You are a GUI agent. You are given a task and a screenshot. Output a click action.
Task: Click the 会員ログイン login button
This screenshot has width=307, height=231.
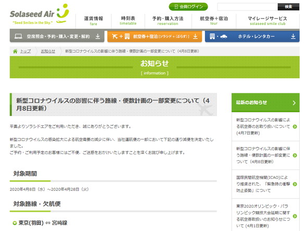tap(188, 7)
